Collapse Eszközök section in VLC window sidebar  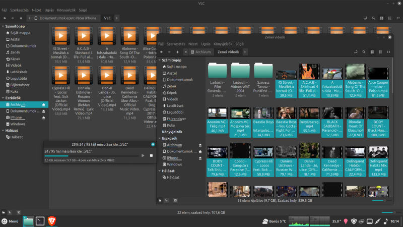[3, 98]
